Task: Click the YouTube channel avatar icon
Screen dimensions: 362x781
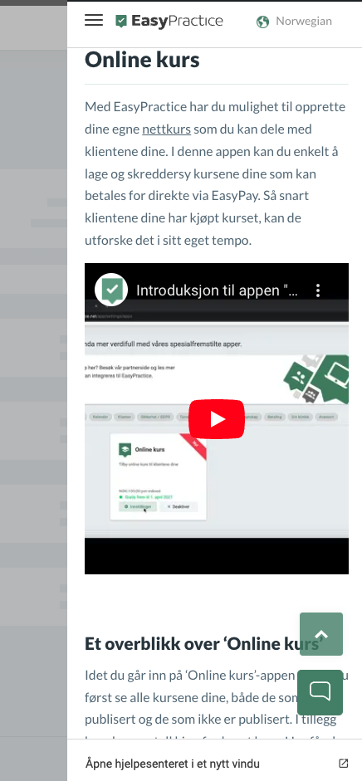Action: click(x=111, y=290)
